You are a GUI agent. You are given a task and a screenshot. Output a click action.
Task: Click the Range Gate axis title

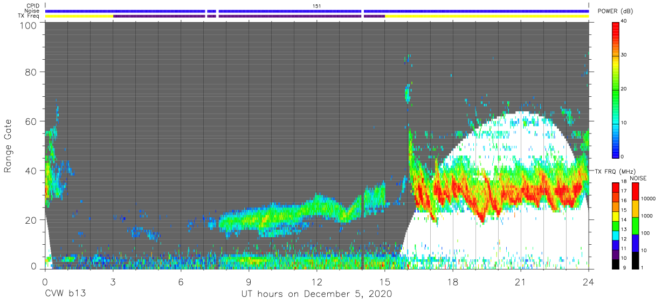8,146
